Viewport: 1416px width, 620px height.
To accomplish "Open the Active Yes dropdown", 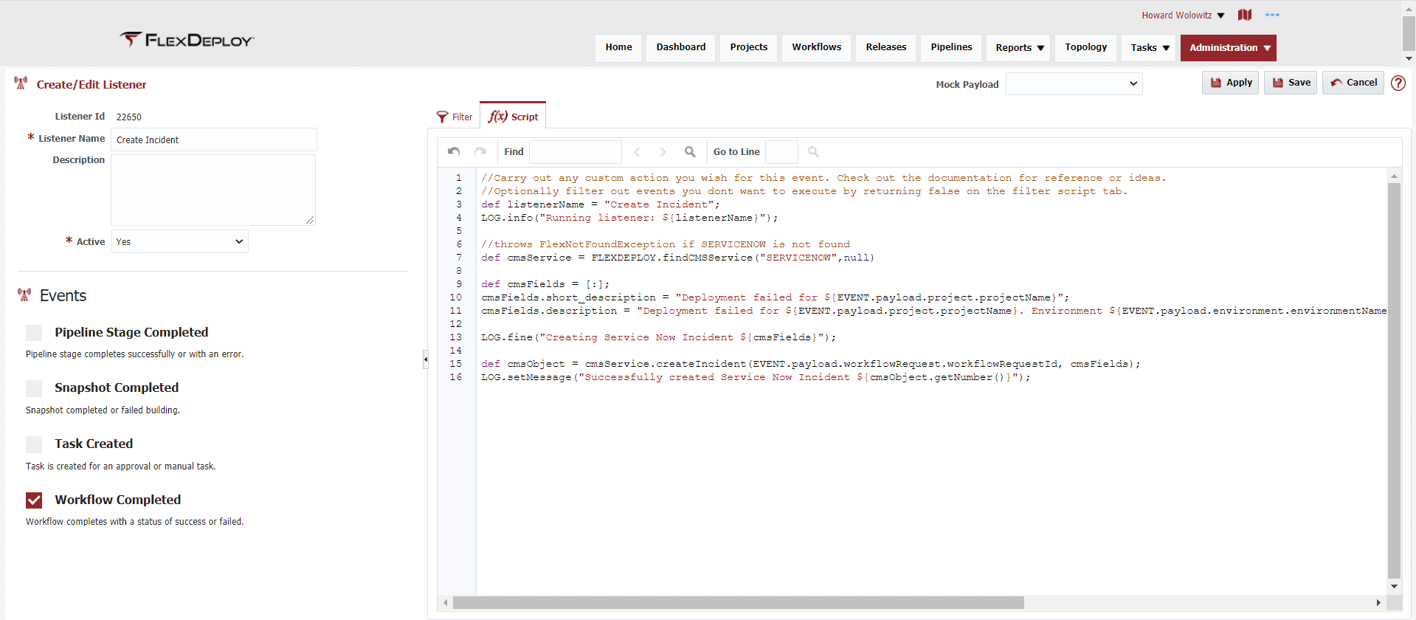I will (179, 241).
